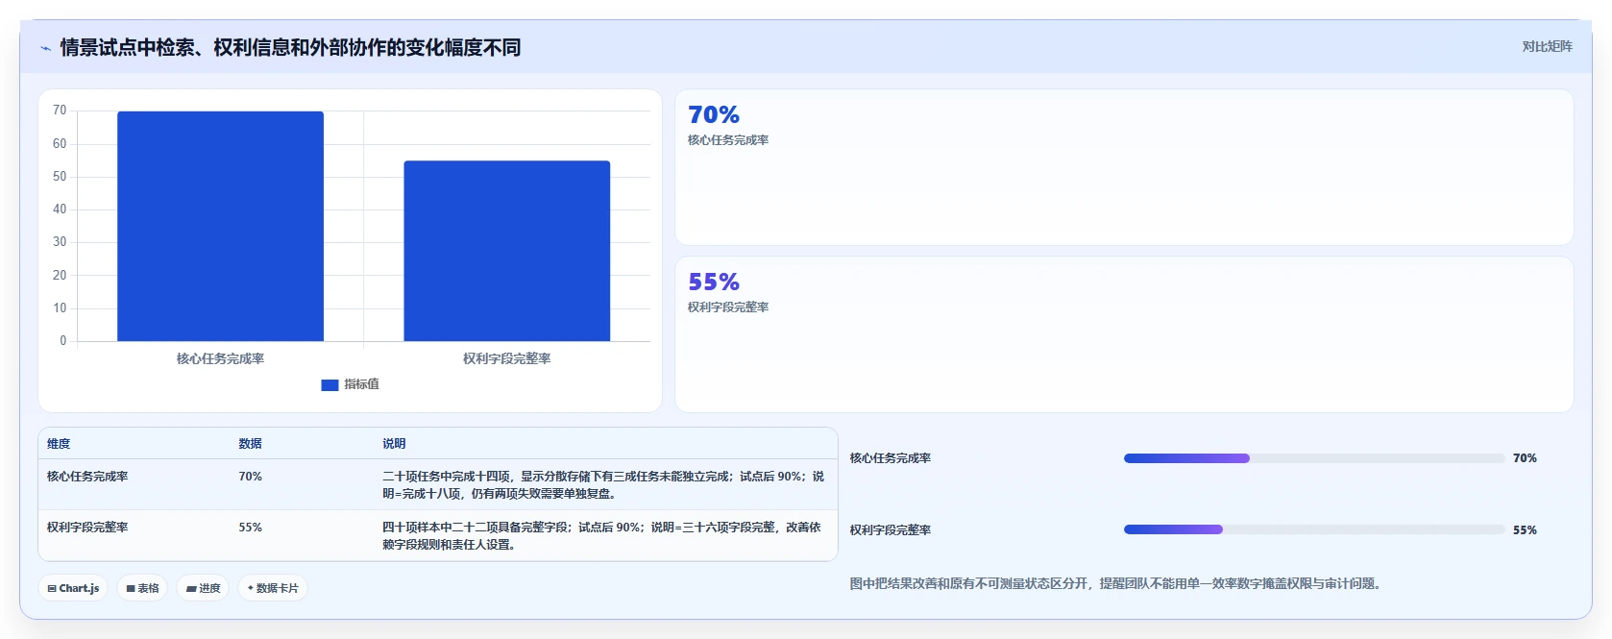Click the description starting 四十项样本中二十二项

tap(601, 536)
